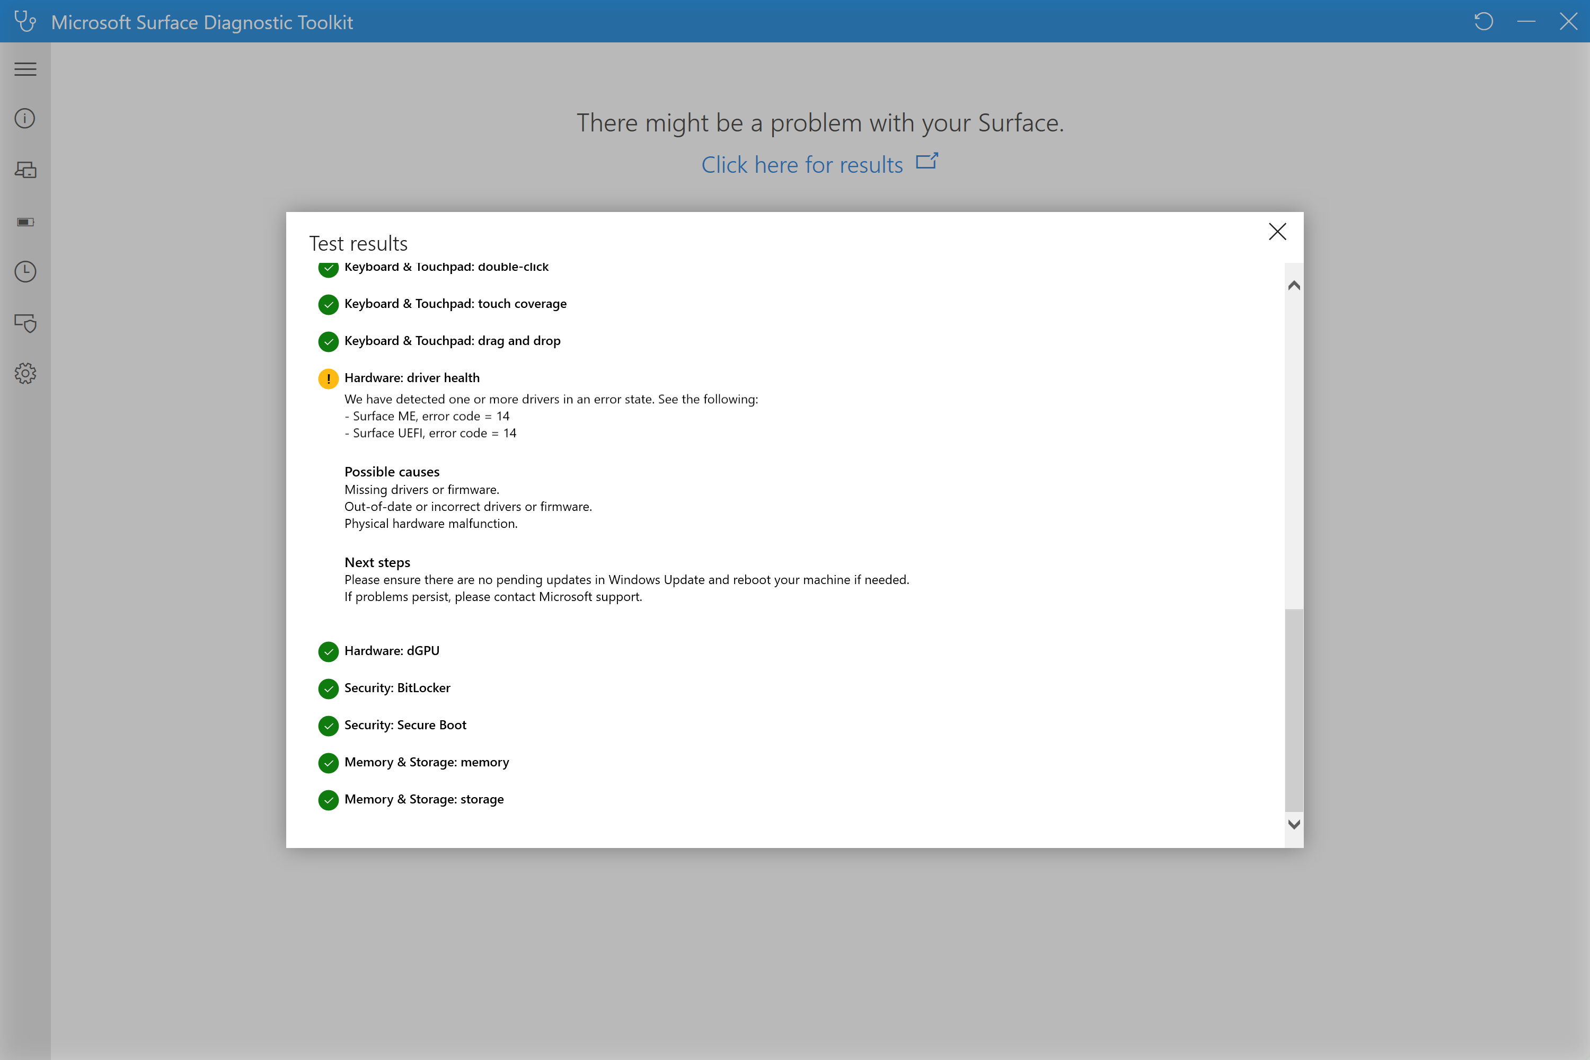
Task: Click the Security: BitLocker result row
Action: [x=397, y=687]
